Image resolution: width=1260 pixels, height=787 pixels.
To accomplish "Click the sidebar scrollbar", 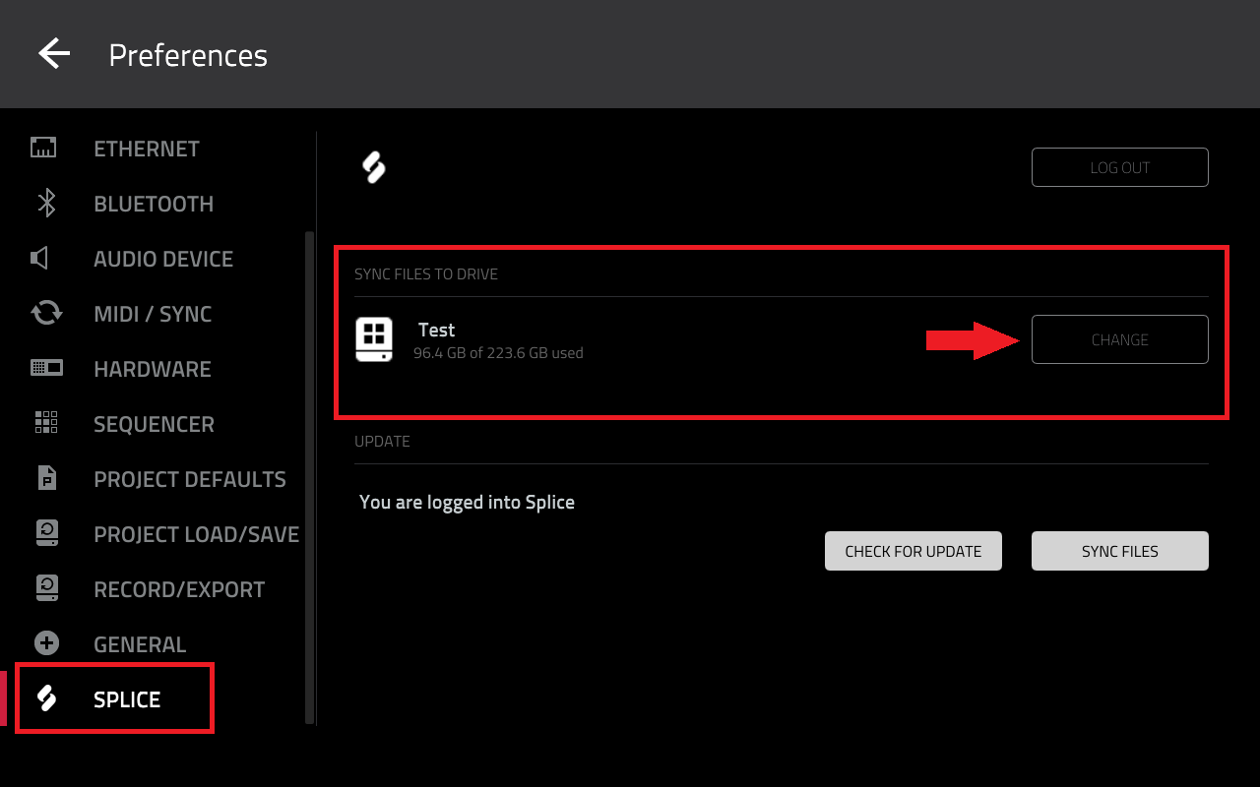I will 310,477.
